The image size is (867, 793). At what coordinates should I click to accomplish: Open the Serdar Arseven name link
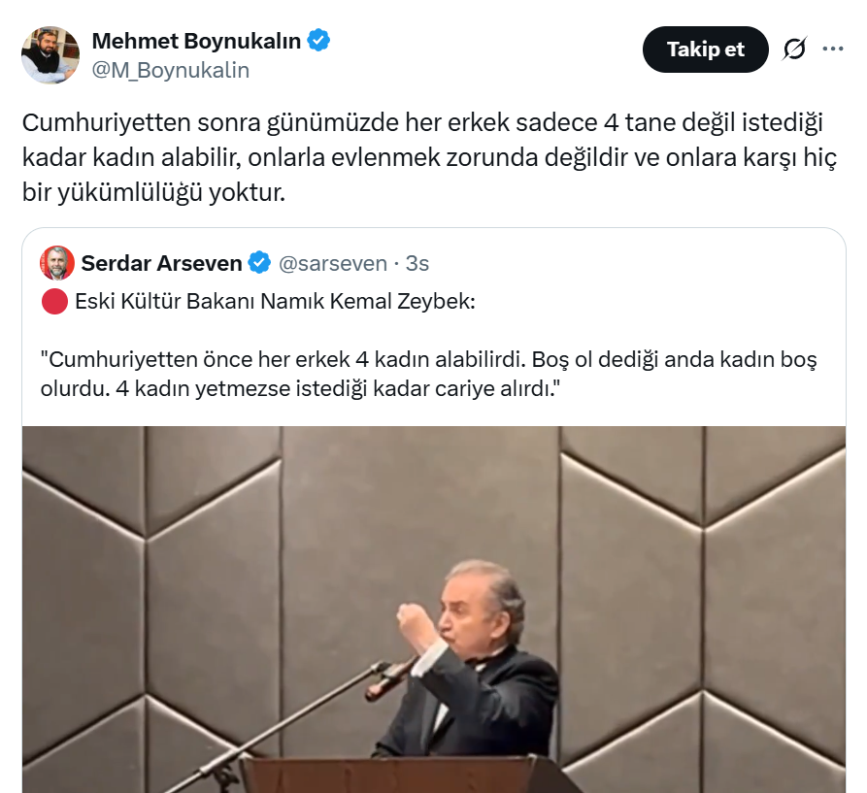click(x=161, y=263)
